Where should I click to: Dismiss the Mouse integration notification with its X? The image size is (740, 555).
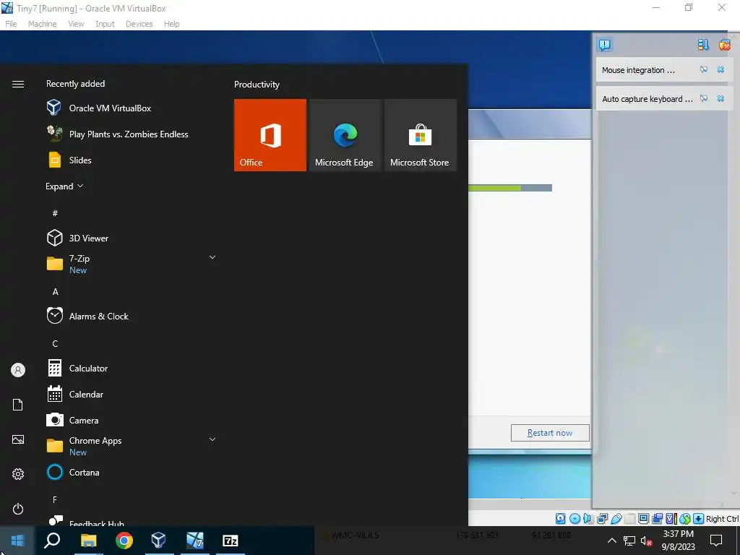pos(720,70)
